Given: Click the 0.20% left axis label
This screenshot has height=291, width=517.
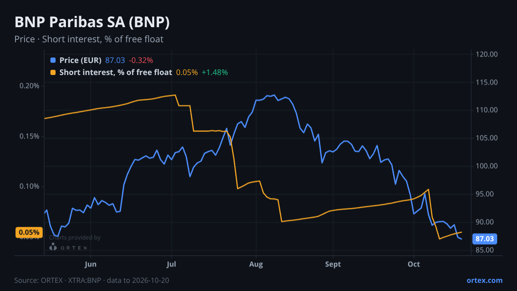Looking at the screenshot, I should click(29, 86).
